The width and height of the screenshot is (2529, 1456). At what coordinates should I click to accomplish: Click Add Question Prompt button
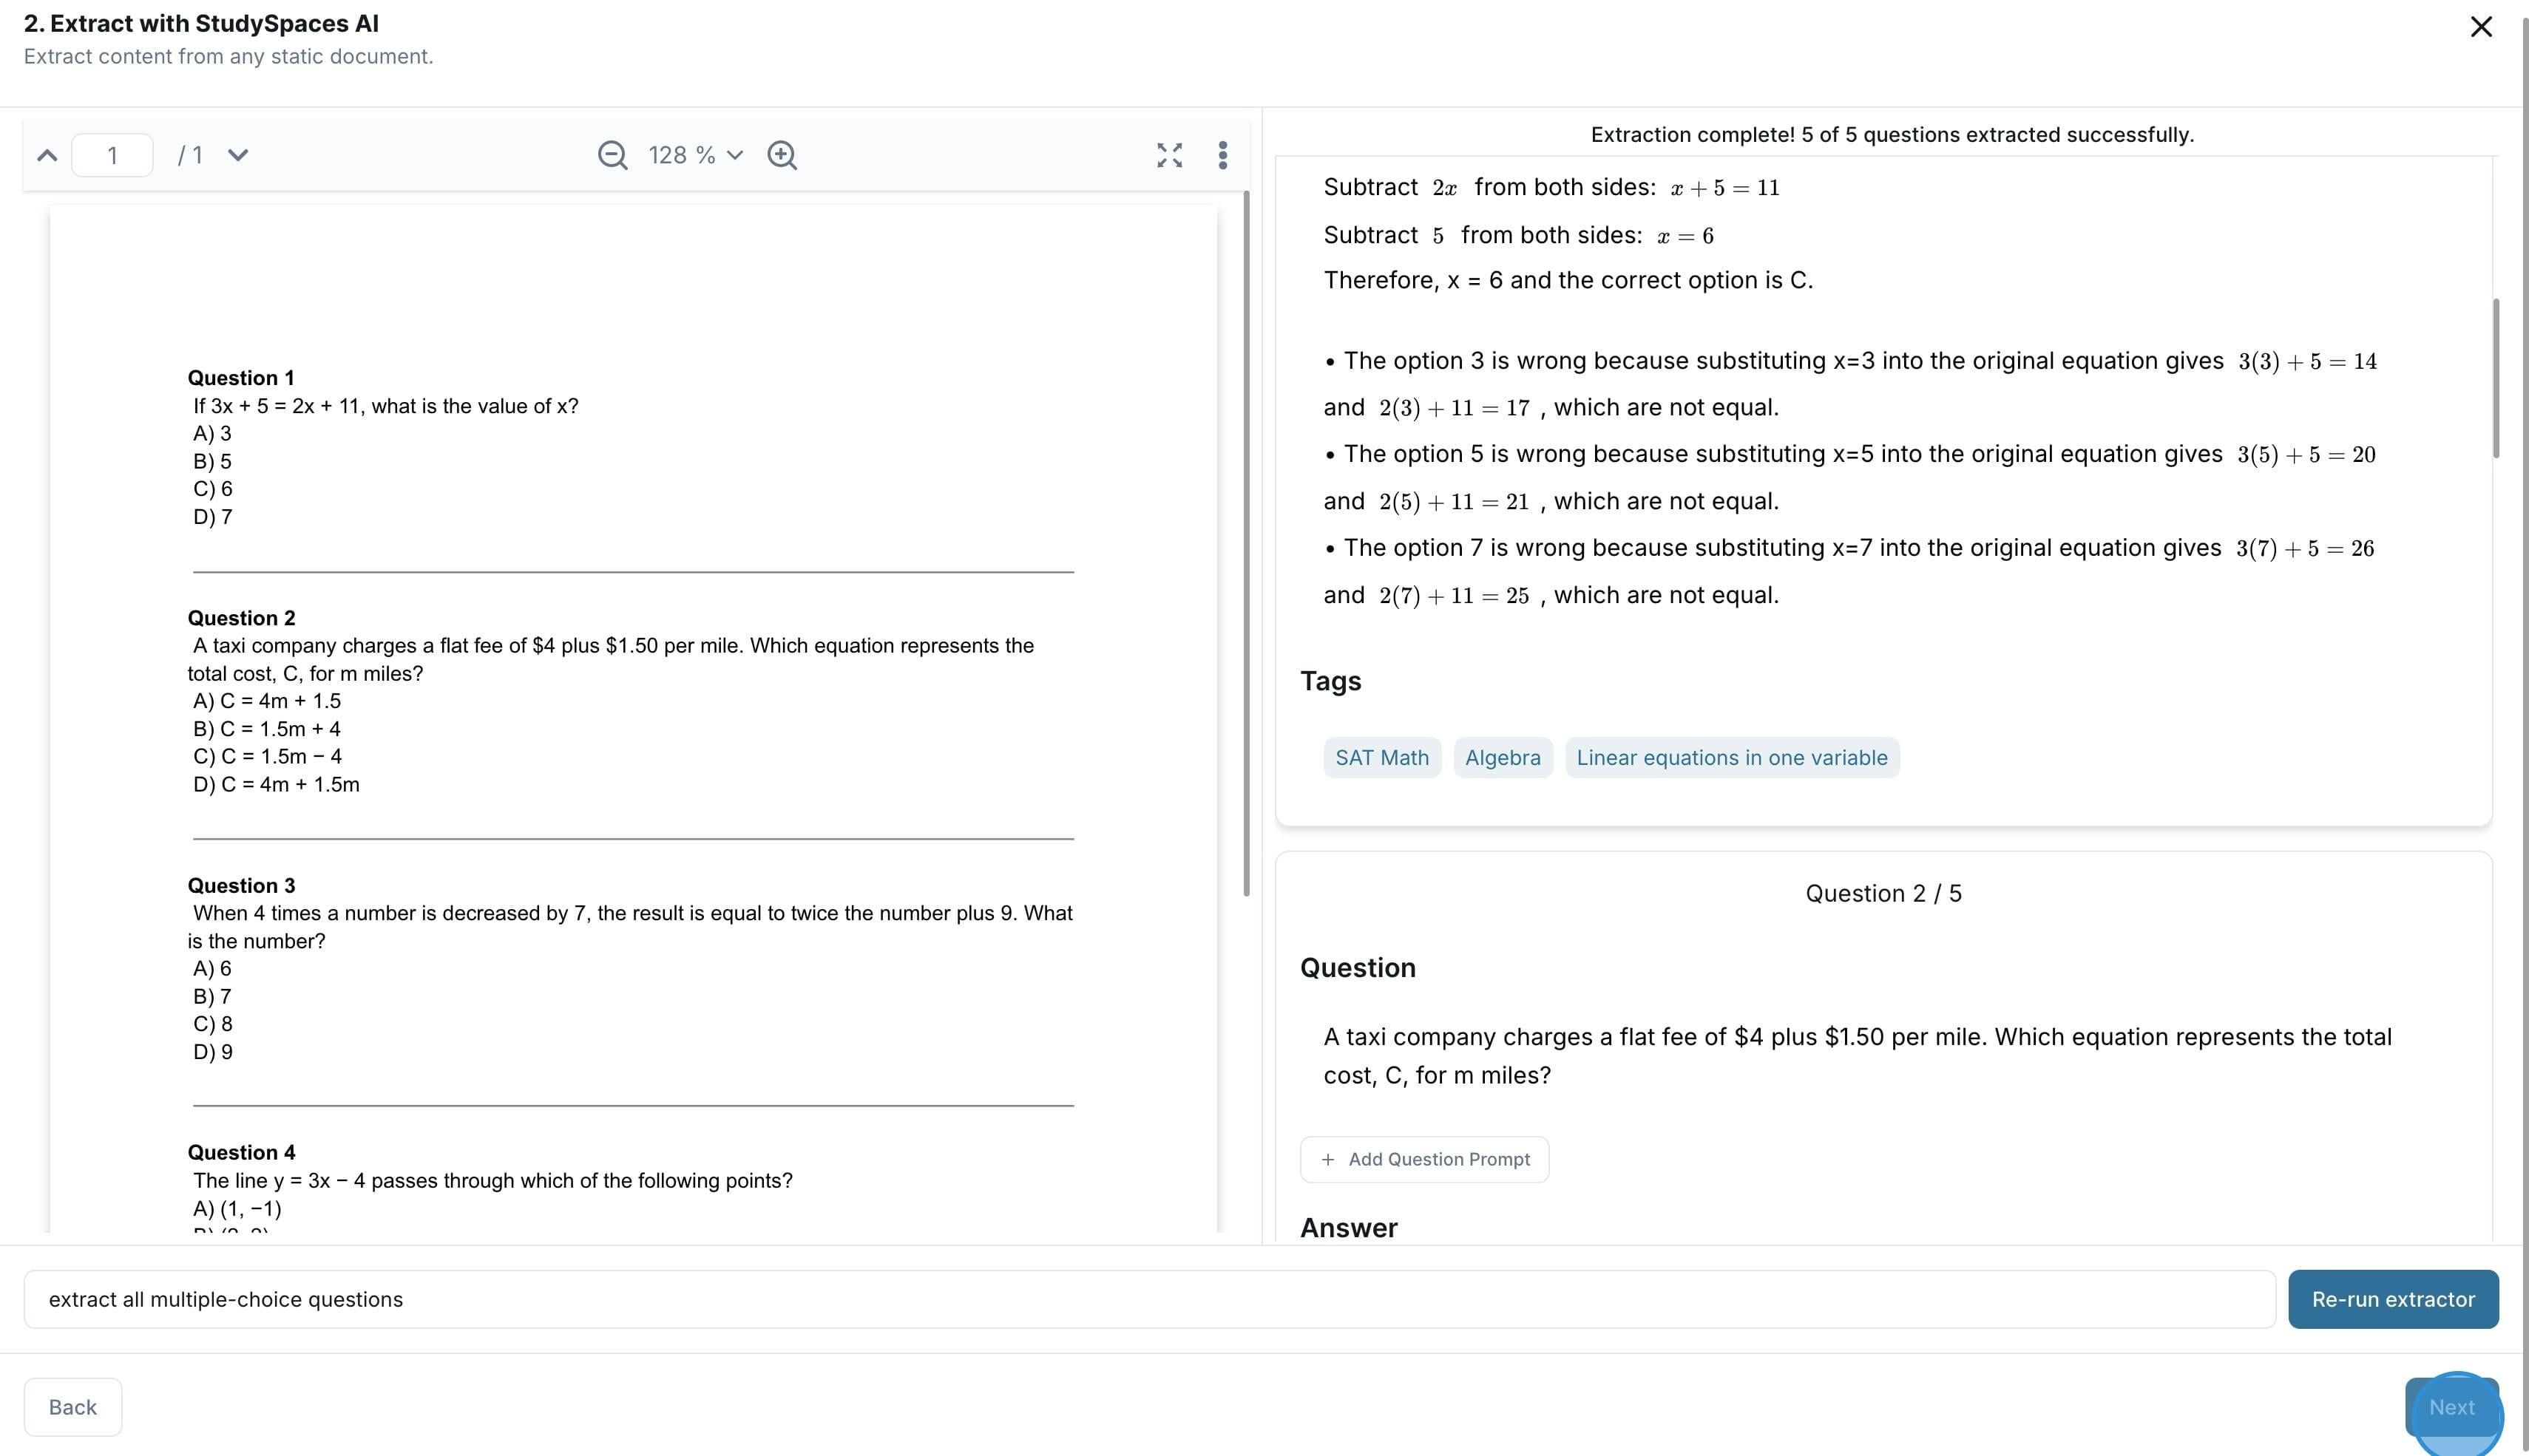coord(1424,1159)
